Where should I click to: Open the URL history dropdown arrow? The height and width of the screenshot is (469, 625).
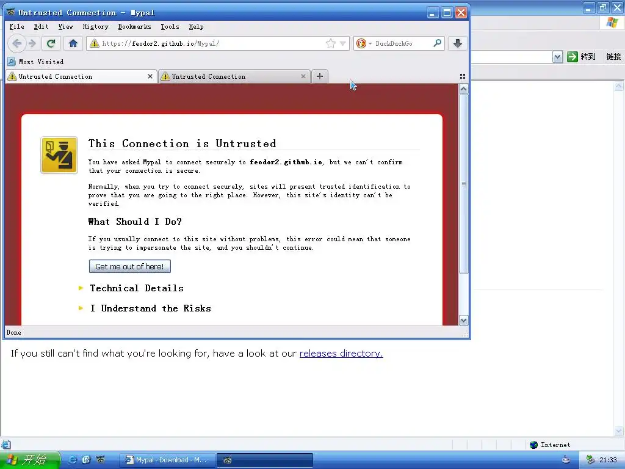click(x=343, y=43)
